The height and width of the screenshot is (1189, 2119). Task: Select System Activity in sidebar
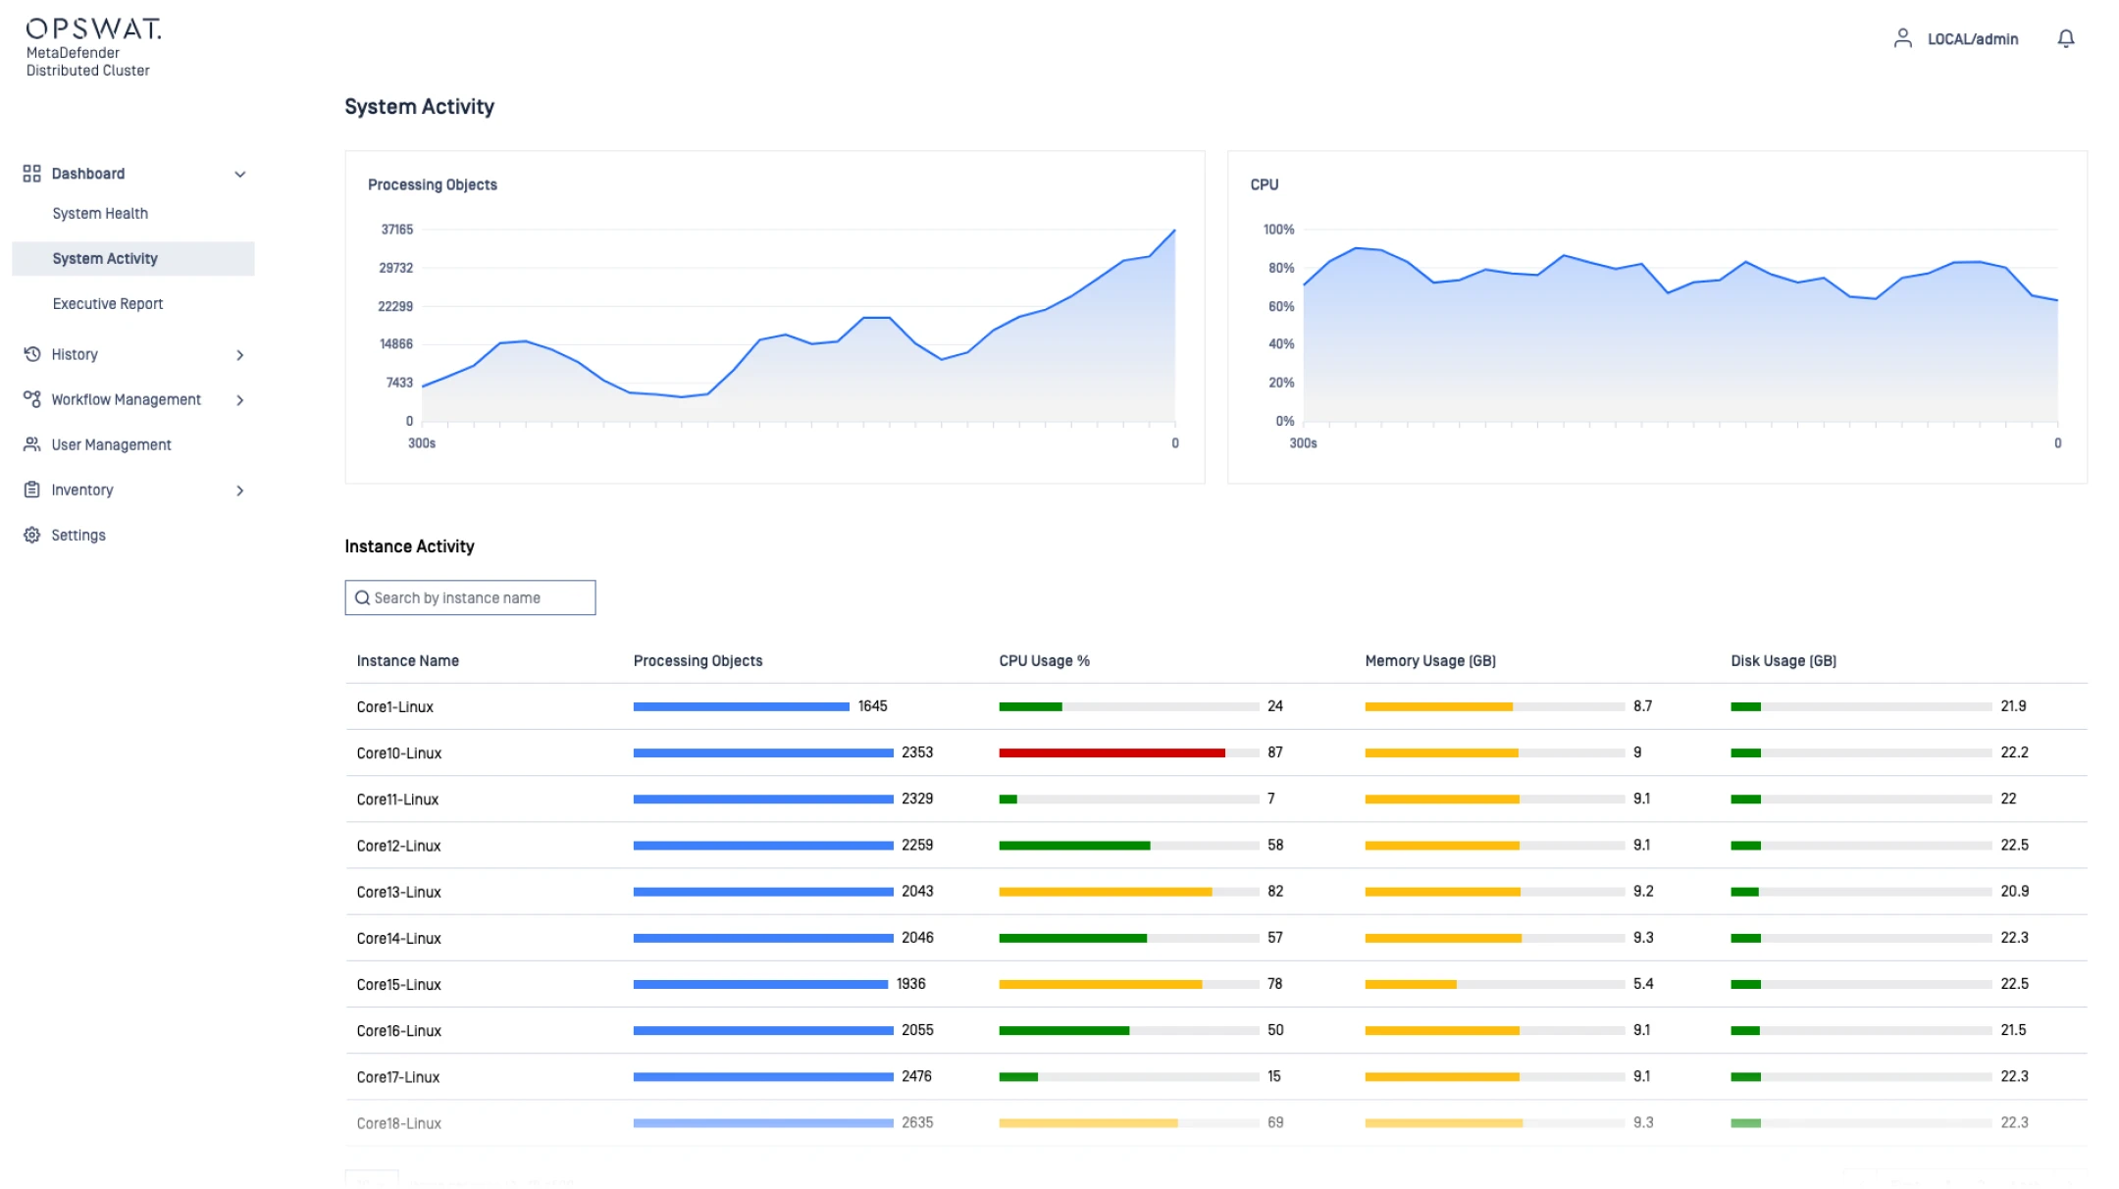[x=105, y=258]
